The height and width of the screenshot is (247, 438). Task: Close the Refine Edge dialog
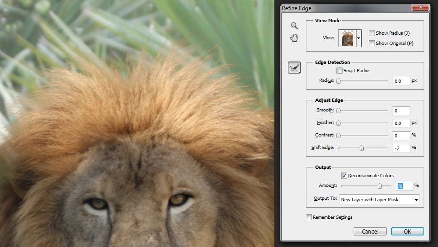click(420, 7)
